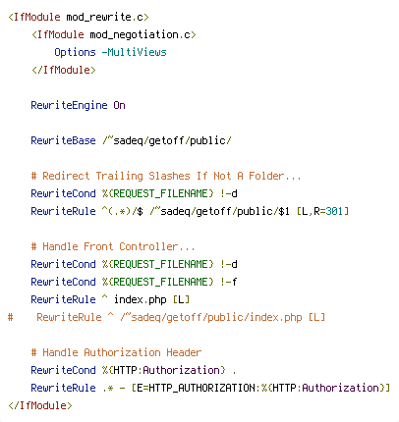Click the RewriteEngine On line
This screenshot has width=399, height=422.
click(x=78, y=105)
